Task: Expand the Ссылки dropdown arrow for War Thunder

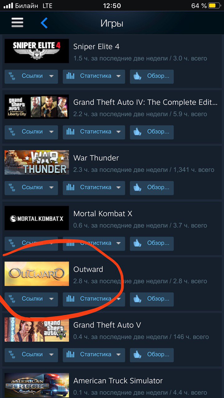Action: (x=51, y=188)
